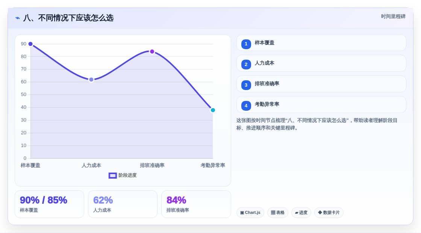The image size is (421, 233).
Task: Click the 进度 tag chip
Action: click(301, 213)
